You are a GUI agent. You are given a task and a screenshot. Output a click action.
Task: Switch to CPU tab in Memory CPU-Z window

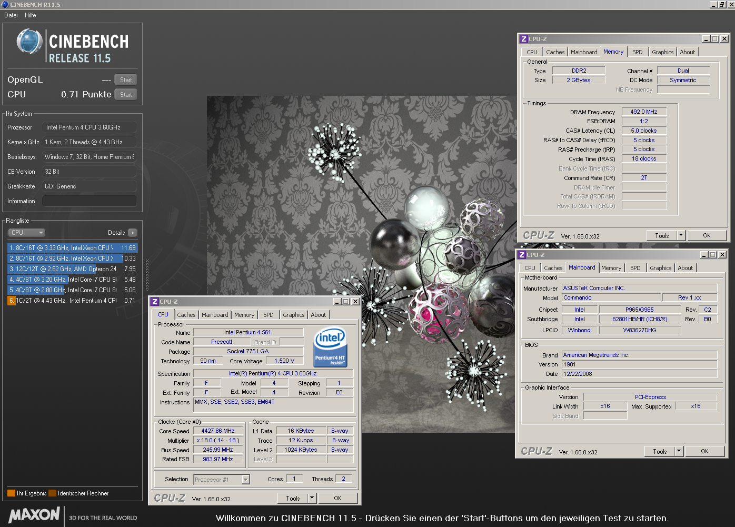[x=532, y=52]
